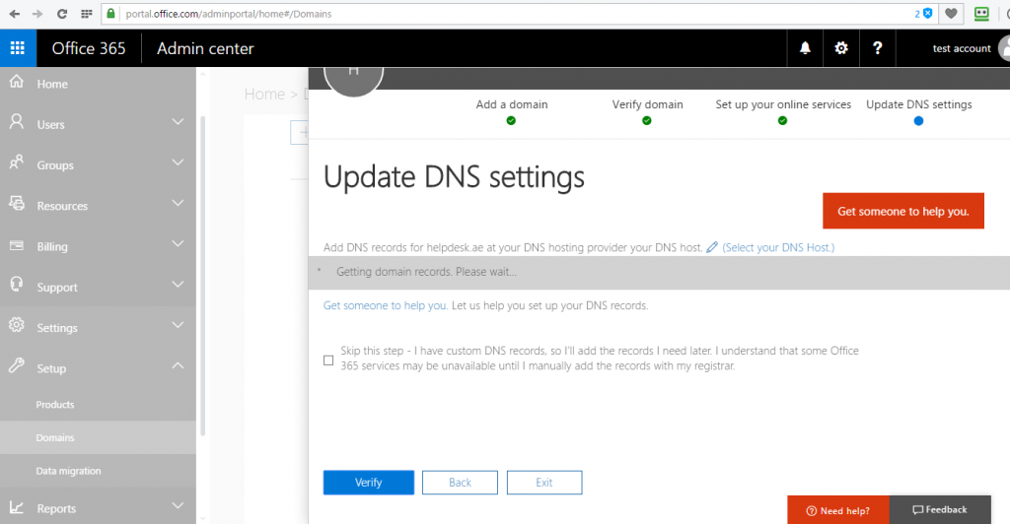1010x524 pixels.
Task: Open Select your DNS Host link
Action: [x=778, y=247]
